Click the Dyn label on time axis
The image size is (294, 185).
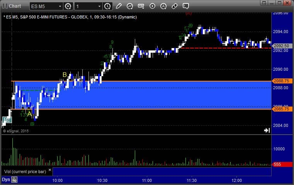pos(6,180)
